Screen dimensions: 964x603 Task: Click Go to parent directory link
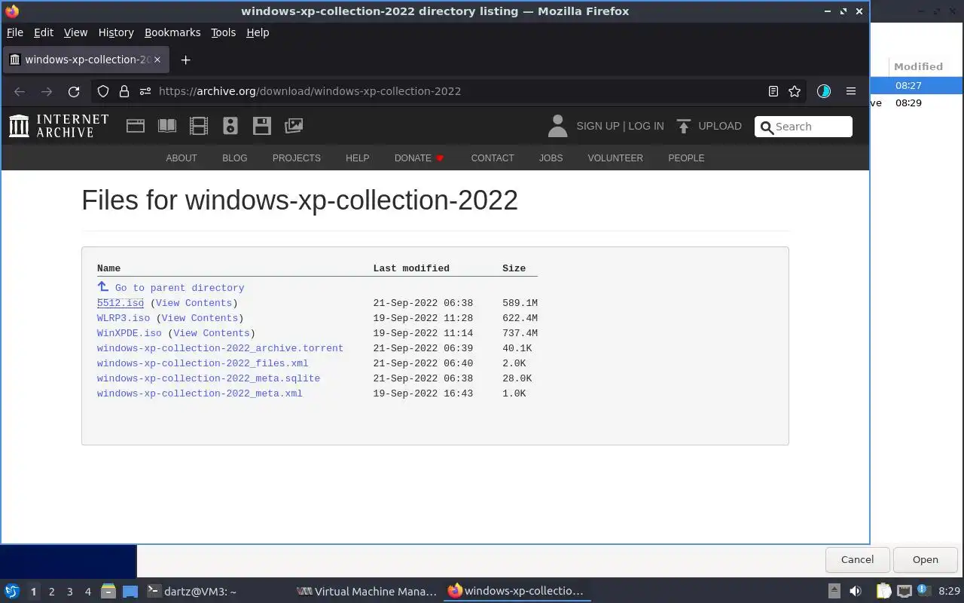pos(179,288)
